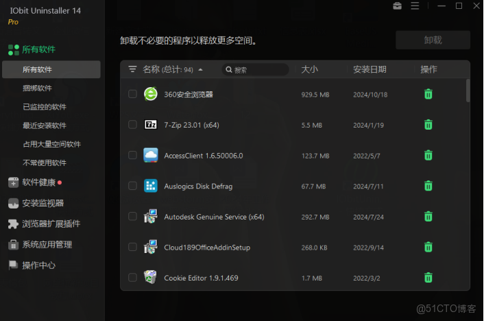Tick the 7-Zip 23.01 (x64) checkbox
484x321 pixels.
point(132,125)
